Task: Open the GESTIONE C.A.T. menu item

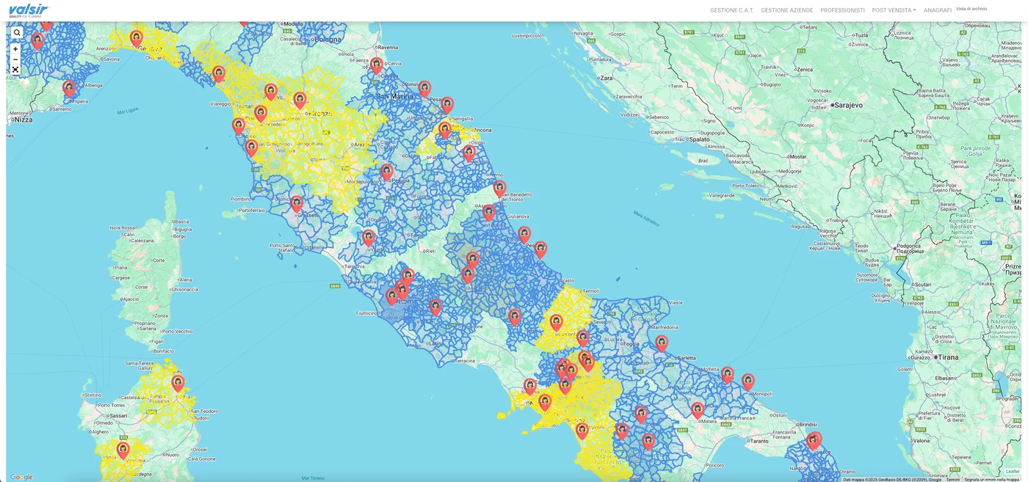Action: coord(731,10)
